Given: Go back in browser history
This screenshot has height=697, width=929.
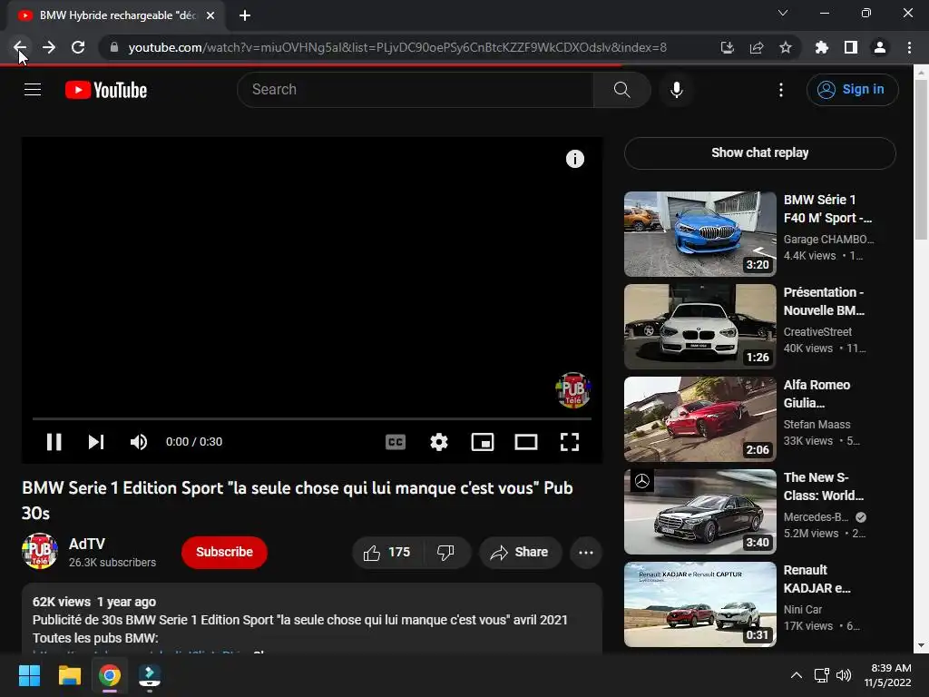Looking at the screenshot, I should coord(20,47).
